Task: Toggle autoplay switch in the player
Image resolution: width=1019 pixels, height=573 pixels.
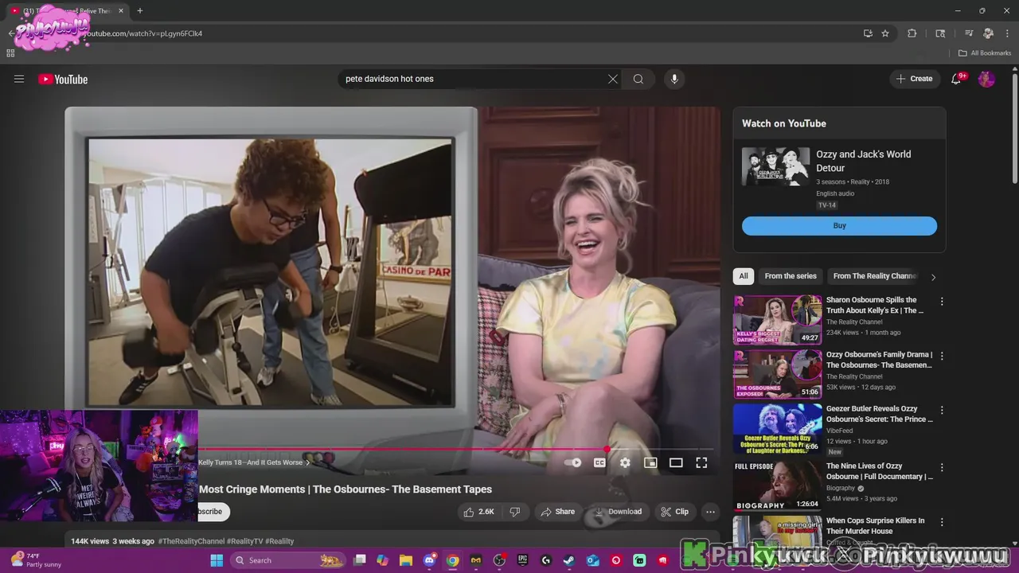Action: point(573,462)
